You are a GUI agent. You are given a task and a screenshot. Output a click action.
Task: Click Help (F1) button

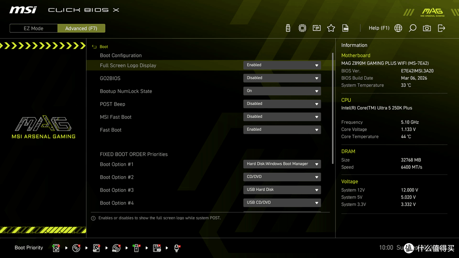click(x=379, y=28)
